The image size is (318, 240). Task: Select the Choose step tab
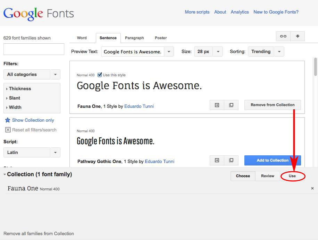click(x=243, y=176)
